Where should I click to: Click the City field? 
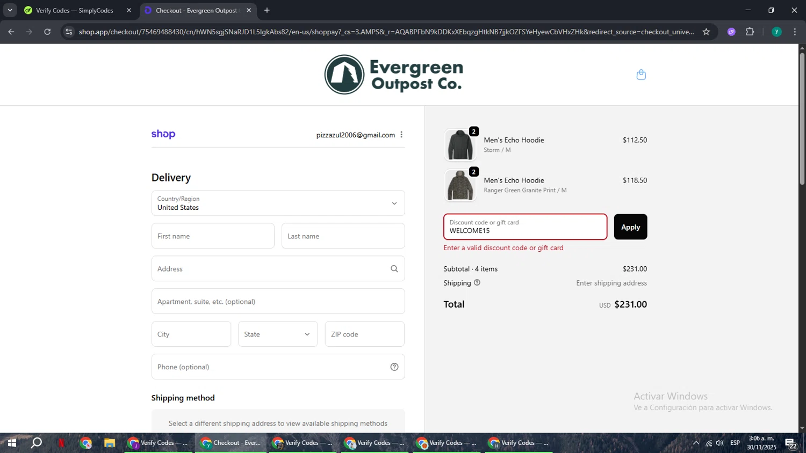[x=191, y=334]
